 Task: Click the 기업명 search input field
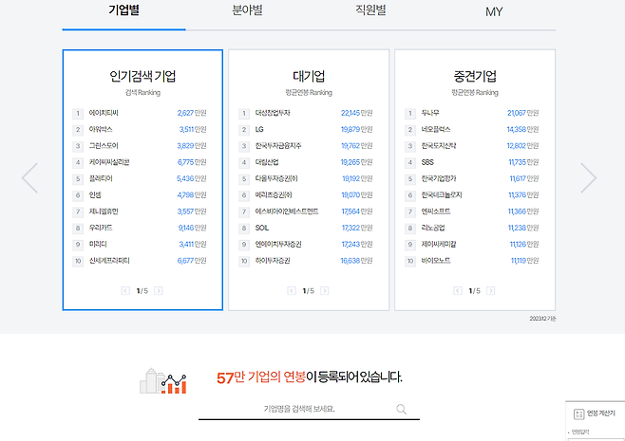[x=298, y=410]
